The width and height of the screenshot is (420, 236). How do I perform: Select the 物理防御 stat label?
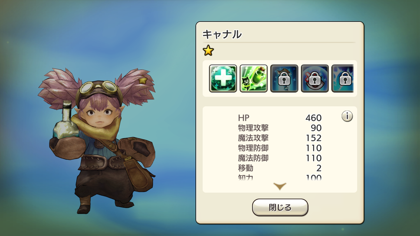tap(253, 148)
